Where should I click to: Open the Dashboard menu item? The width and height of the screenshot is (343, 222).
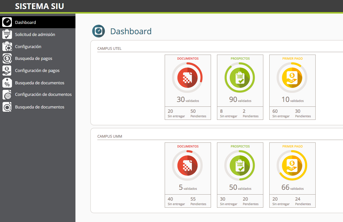(38, 22)
